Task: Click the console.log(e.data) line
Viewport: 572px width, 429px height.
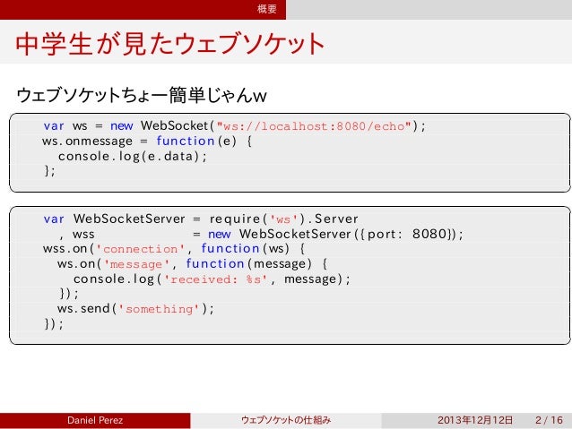Action: tap(133, 157)
